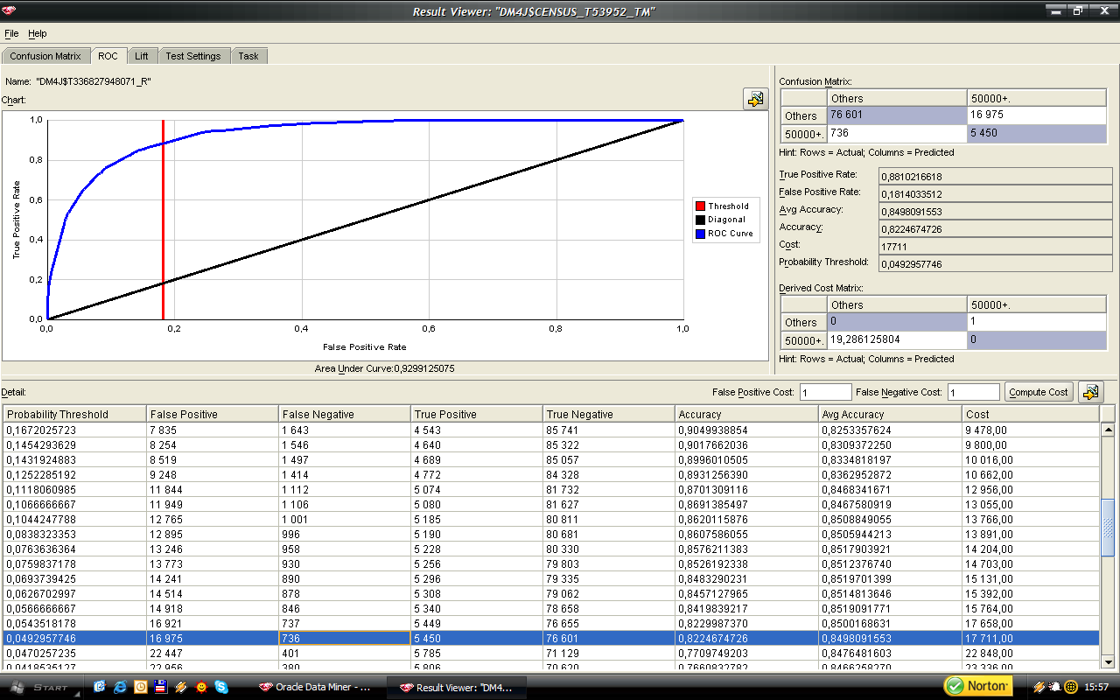Click the False Negative Cost input field
Viewport: 1120px width, 700px height.
pos(974,392)
